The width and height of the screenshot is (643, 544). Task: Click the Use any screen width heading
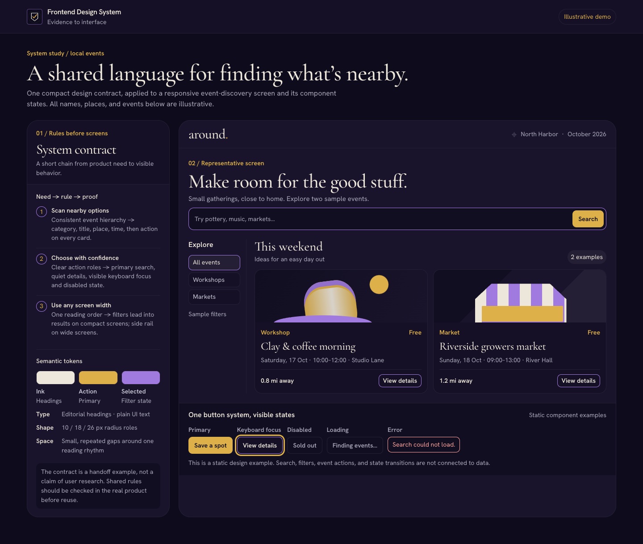click(x=81, y=305)
